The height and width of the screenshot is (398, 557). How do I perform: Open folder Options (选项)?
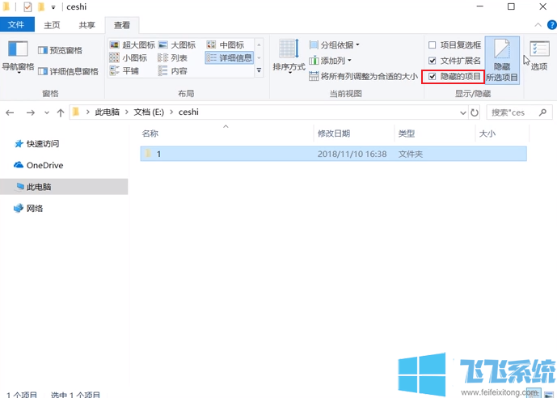pyautogui.click(x=539, y=56)
